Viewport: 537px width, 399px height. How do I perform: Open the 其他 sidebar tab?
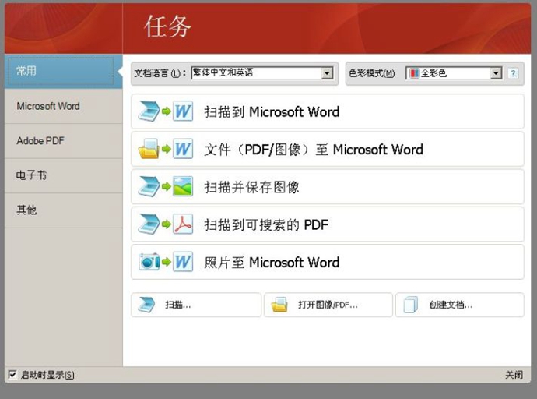(63, 210)
